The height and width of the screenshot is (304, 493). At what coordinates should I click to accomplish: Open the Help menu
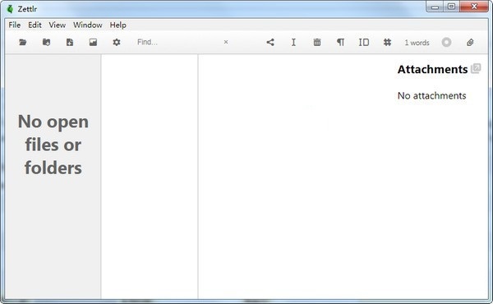(117, 25)
